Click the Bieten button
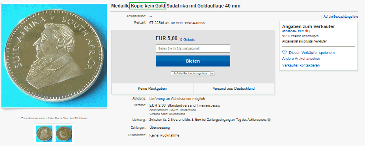 click(193, 61)
